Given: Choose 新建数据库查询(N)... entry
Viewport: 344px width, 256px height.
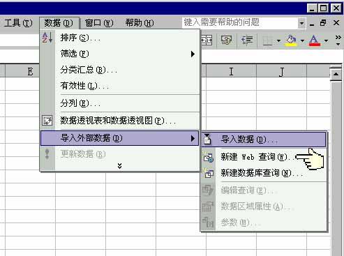Looking at the screenshot, I should (264, 173).
